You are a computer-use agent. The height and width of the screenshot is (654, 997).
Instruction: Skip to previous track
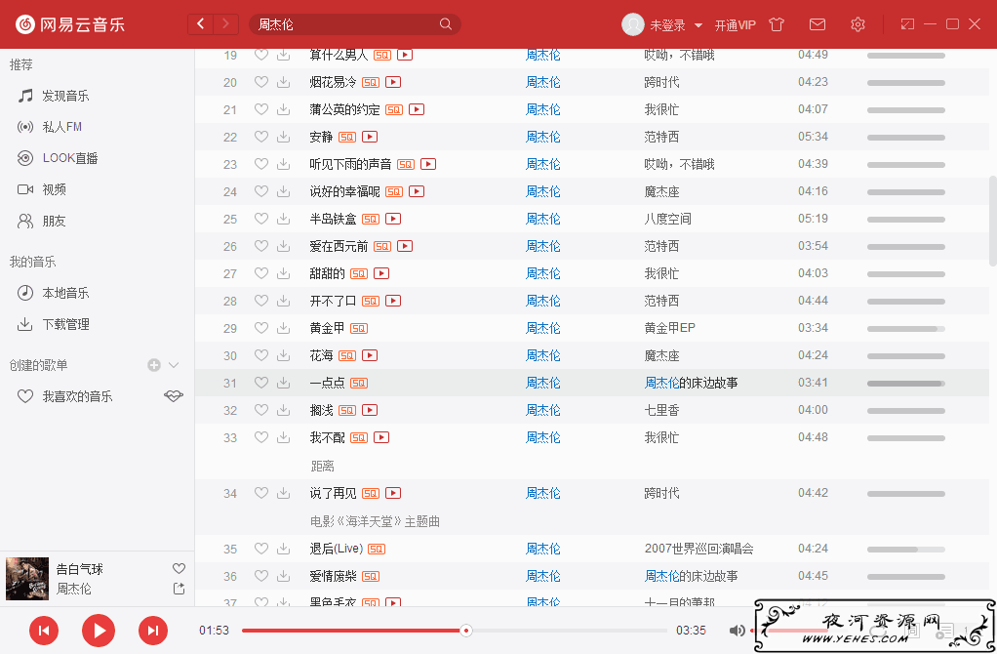(44, 631)
